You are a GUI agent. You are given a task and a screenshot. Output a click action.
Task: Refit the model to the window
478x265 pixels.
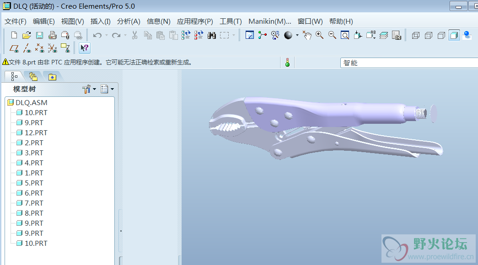pyautogui.click(x=345, y=35)
